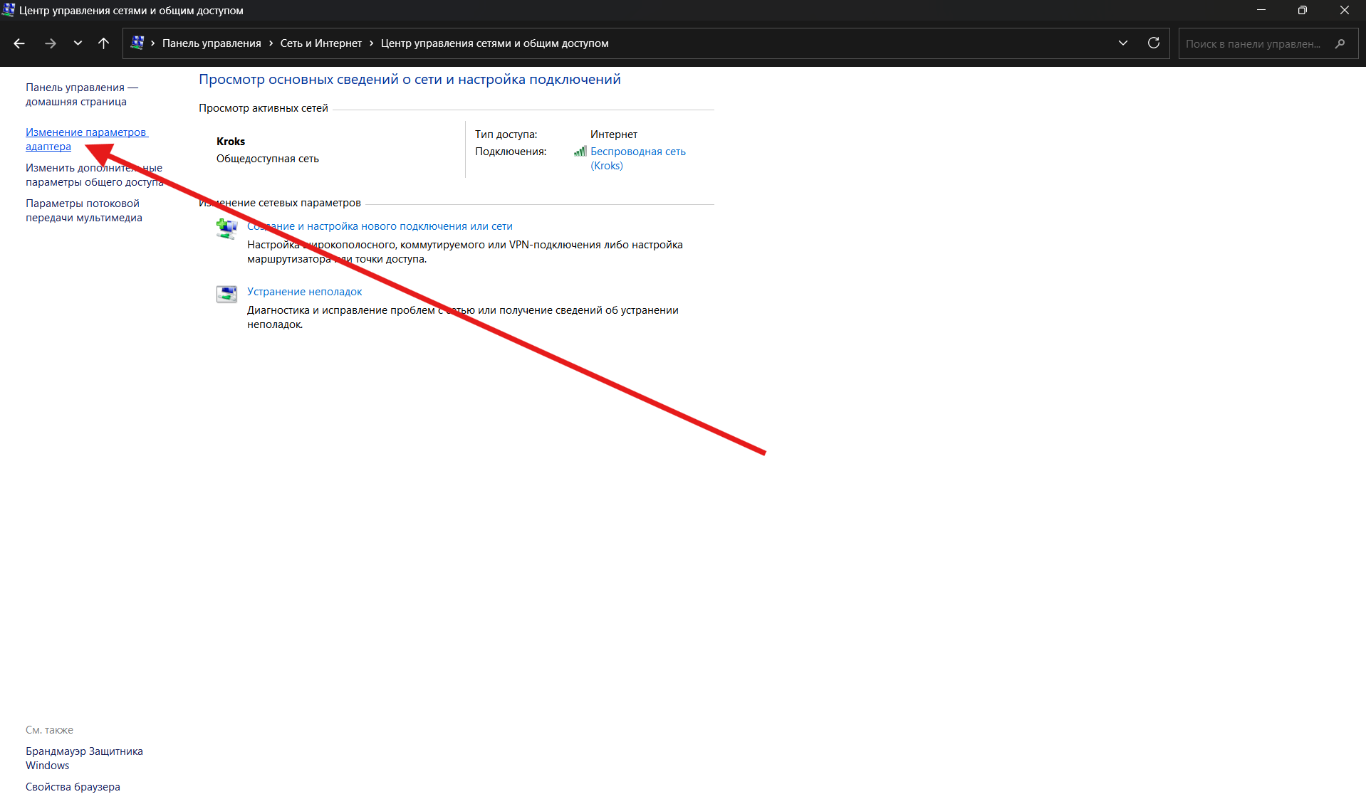Click the Back navigation arrow
This screenshot has width=1366, height=809.
19,43
